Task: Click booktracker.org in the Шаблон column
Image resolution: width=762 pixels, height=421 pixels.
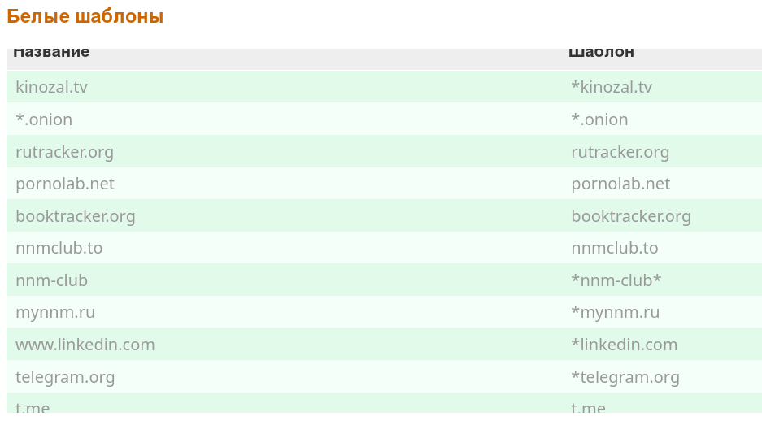Action: click(631, 216)
